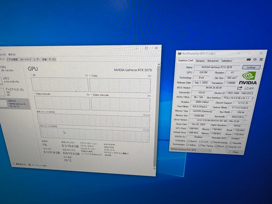Toggle the UEFI checkbox
Screen dimensions: 272x204
click(246, 88)
